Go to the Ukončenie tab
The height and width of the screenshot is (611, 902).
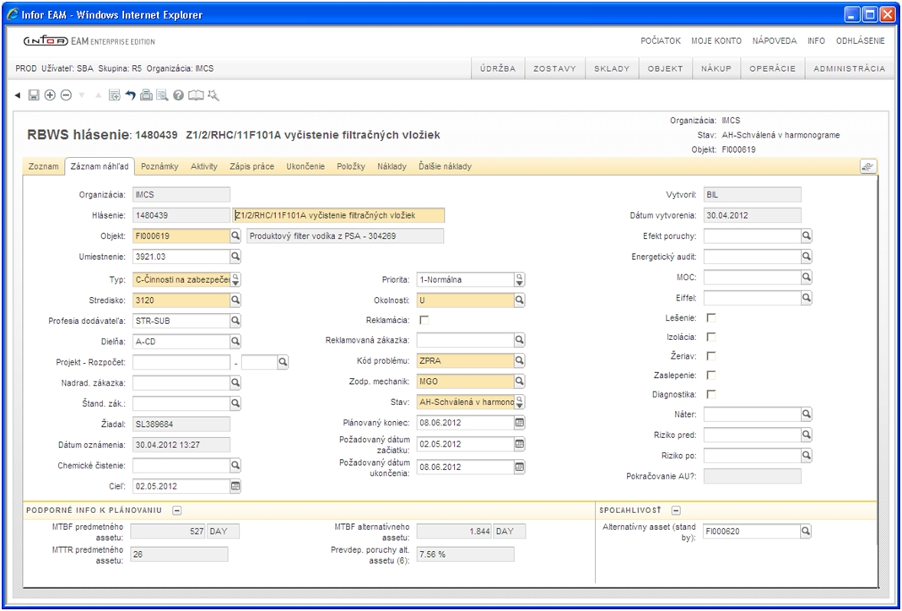(305, 167)
